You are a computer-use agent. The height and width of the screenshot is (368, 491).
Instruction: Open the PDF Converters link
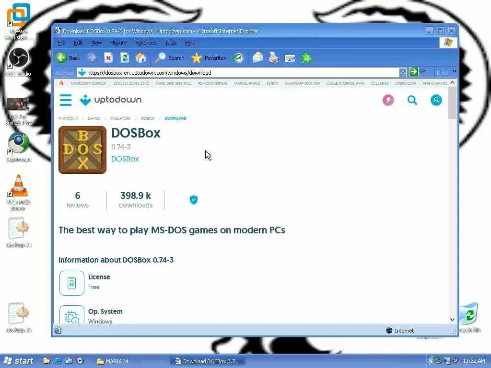212,83
